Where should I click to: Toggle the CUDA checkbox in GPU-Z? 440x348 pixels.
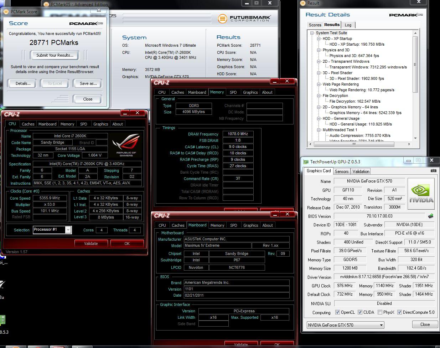tap(360, 312)
